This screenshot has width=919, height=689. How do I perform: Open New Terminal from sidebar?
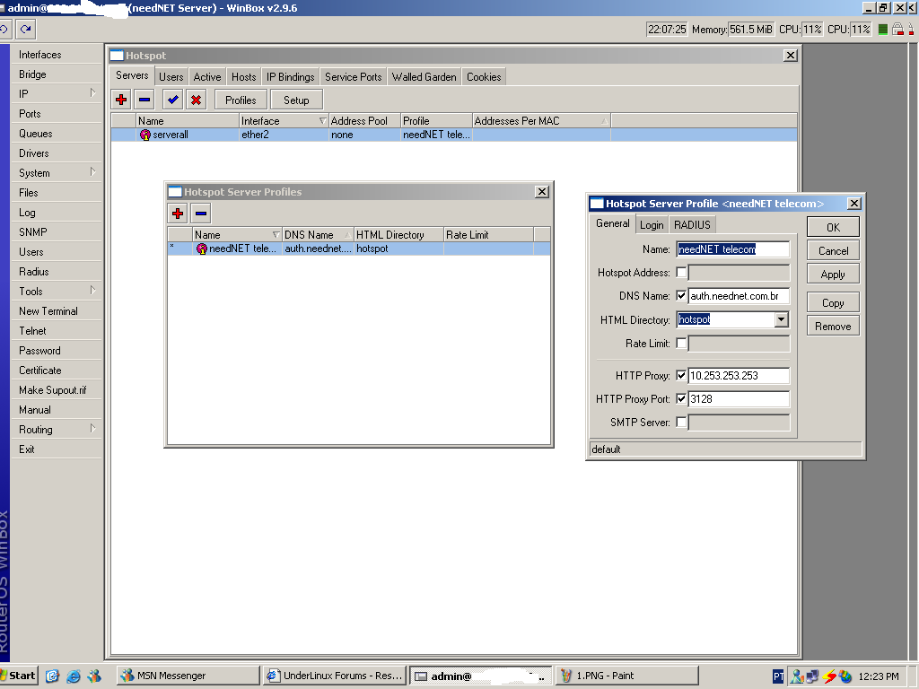coord(57,311)
